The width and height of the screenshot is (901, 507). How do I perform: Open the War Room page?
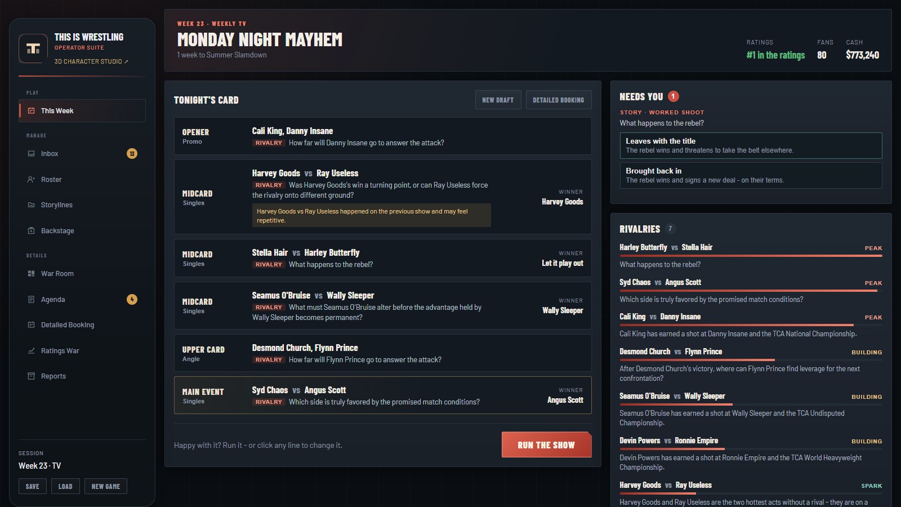82,274
